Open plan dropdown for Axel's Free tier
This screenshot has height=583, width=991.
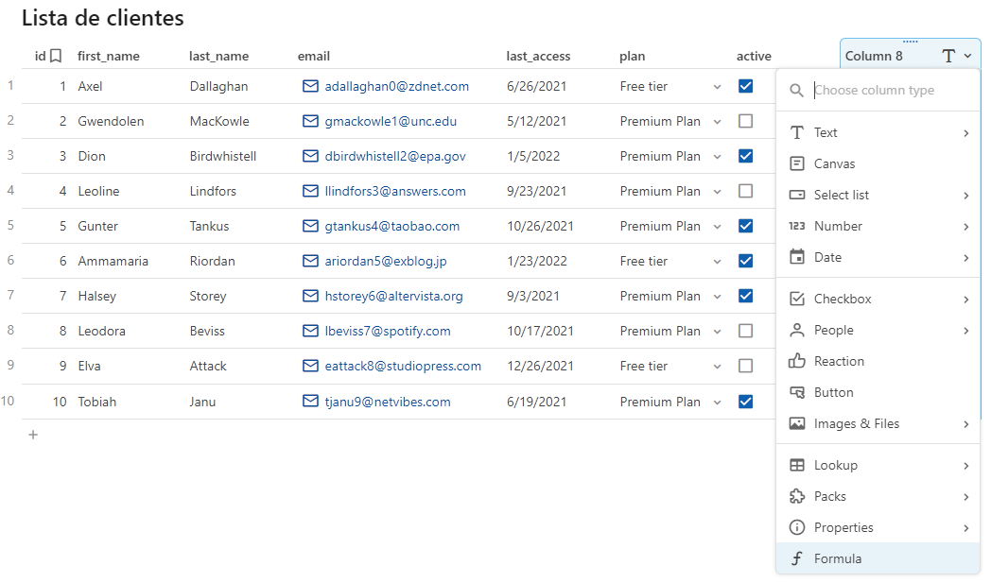716,87
